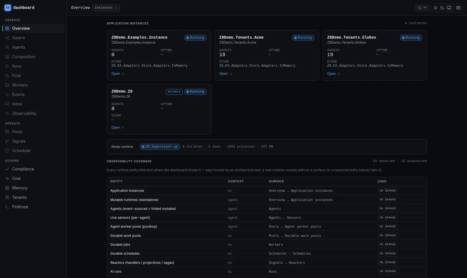Click the Signals icon in sidebar

[x=7, y=141]
